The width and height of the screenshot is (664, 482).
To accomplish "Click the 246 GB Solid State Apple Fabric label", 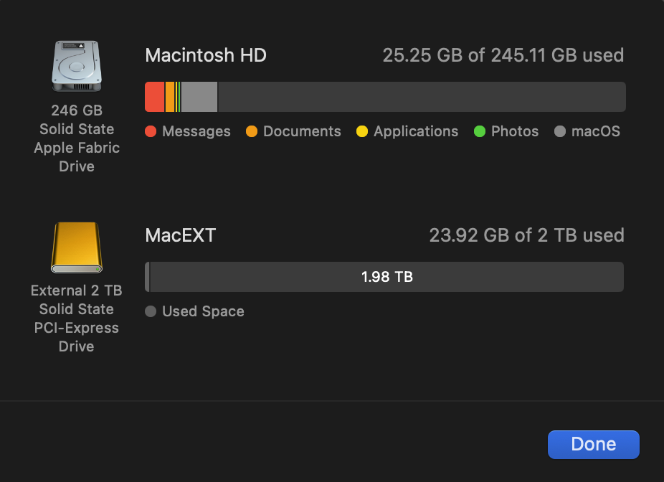I will (77, 138).
